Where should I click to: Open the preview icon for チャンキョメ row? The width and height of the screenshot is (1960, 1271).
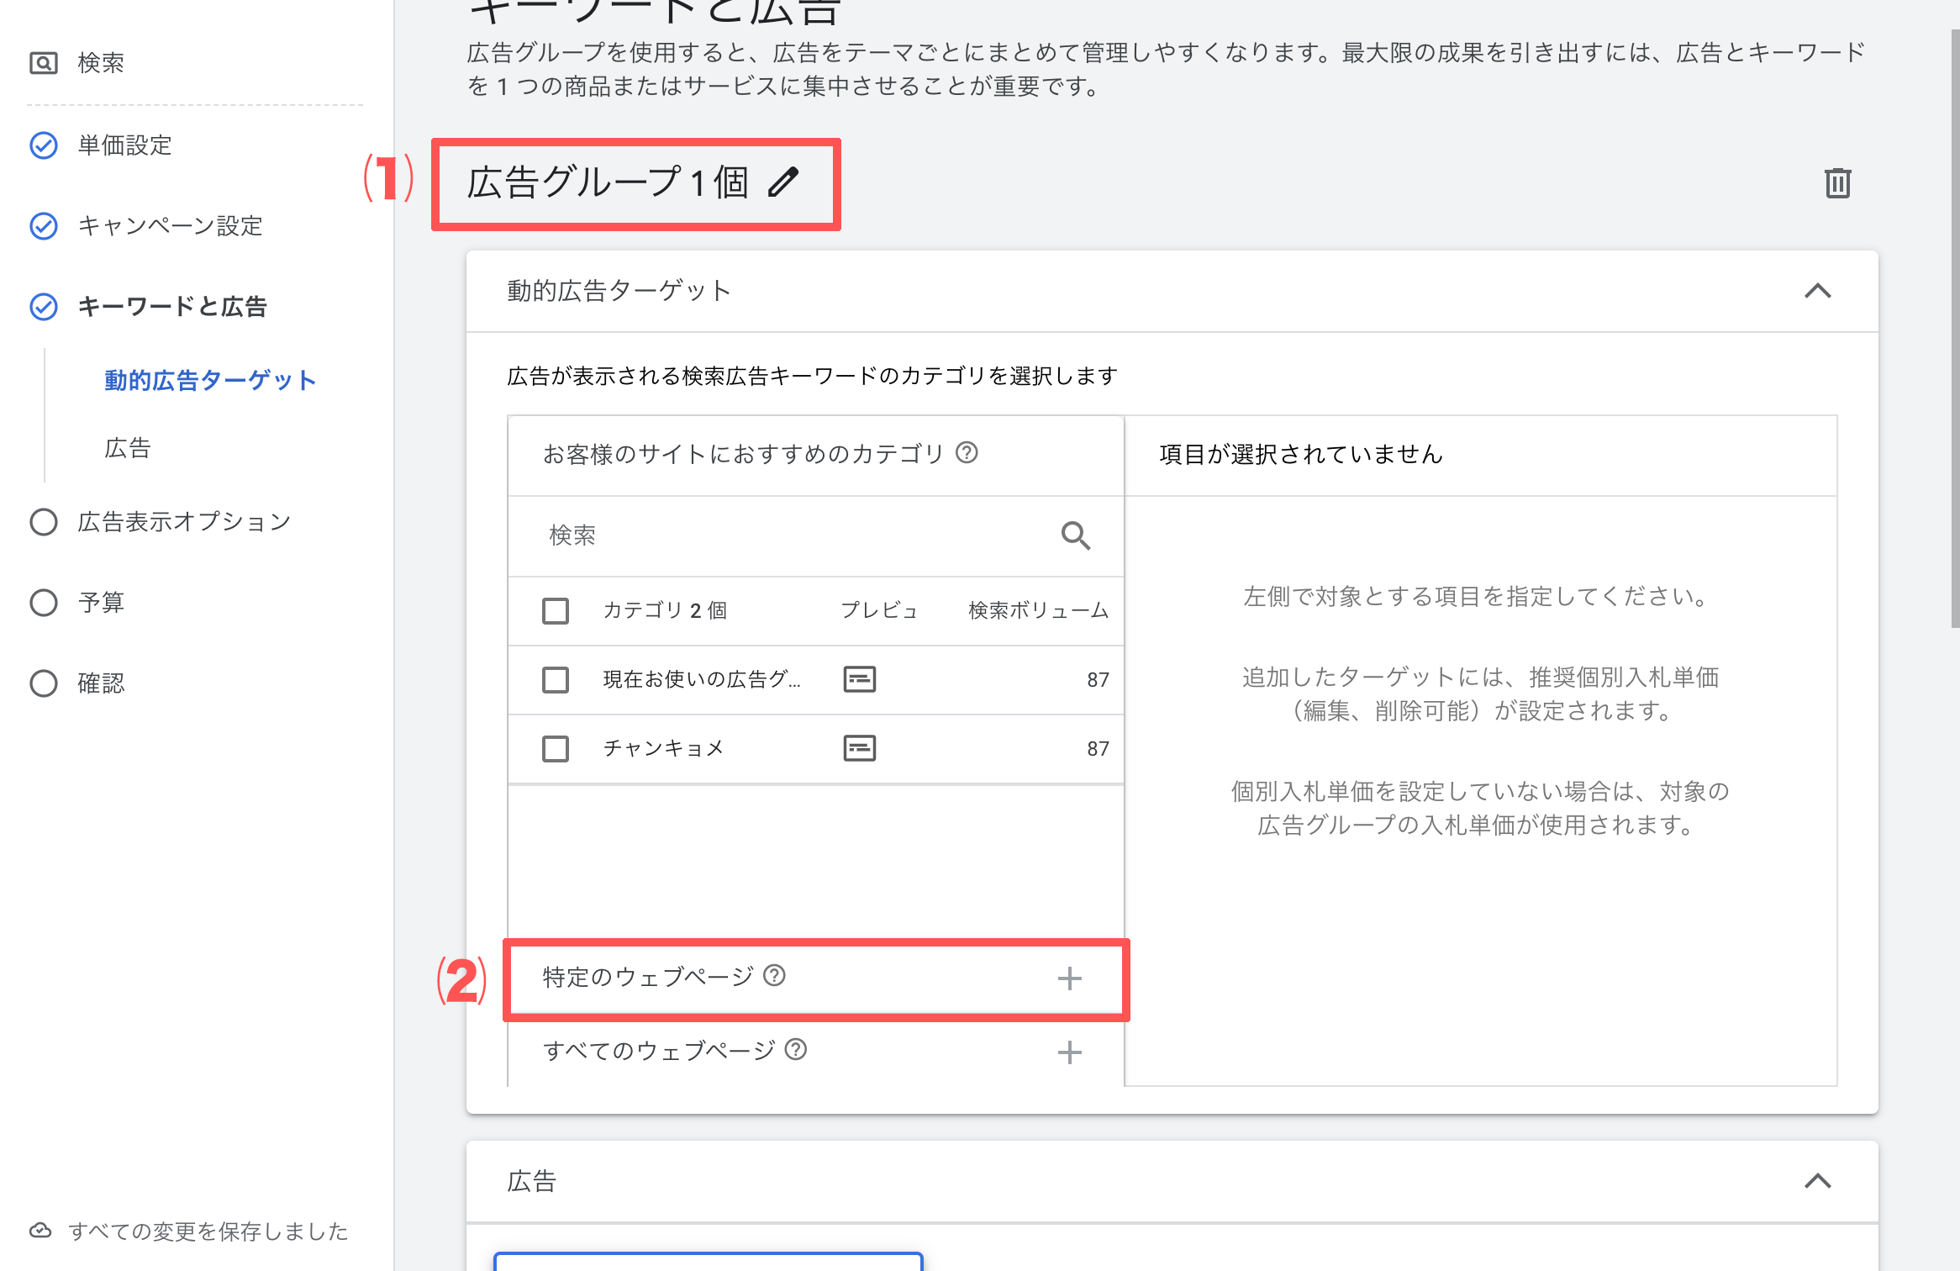[861, 747]
